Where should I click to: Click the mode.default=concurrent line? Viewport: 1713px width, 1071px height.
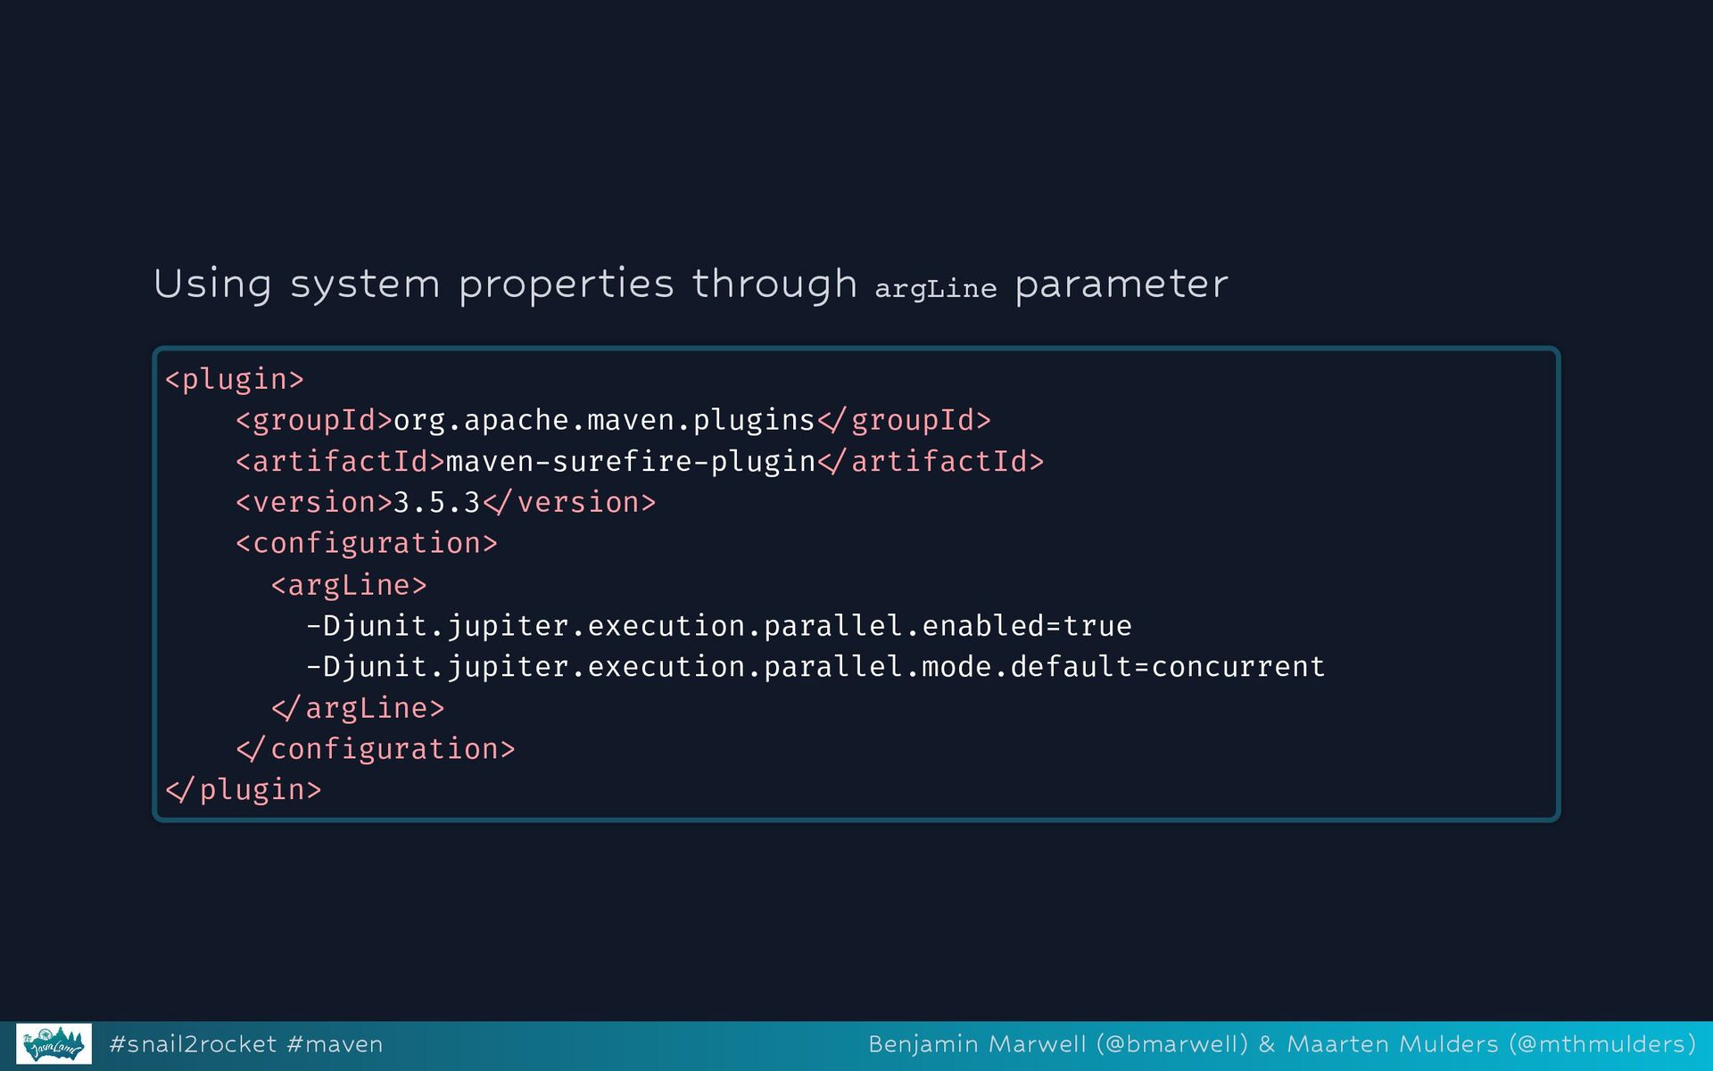(x=815, y=667)
